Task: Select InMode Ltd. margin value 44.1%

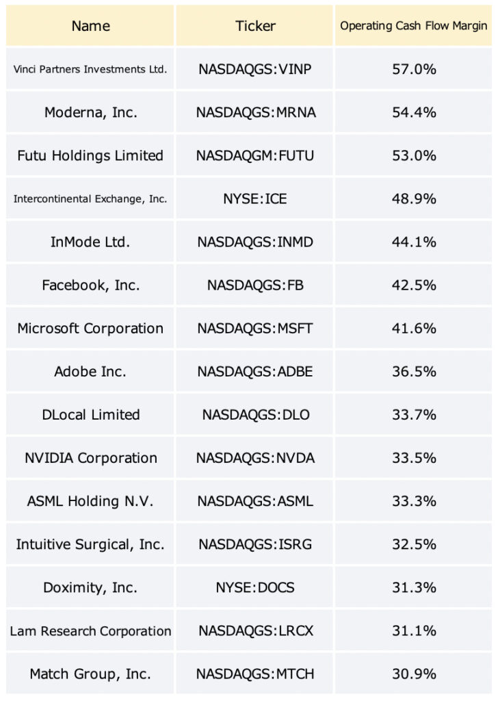Action: (414, 242)
